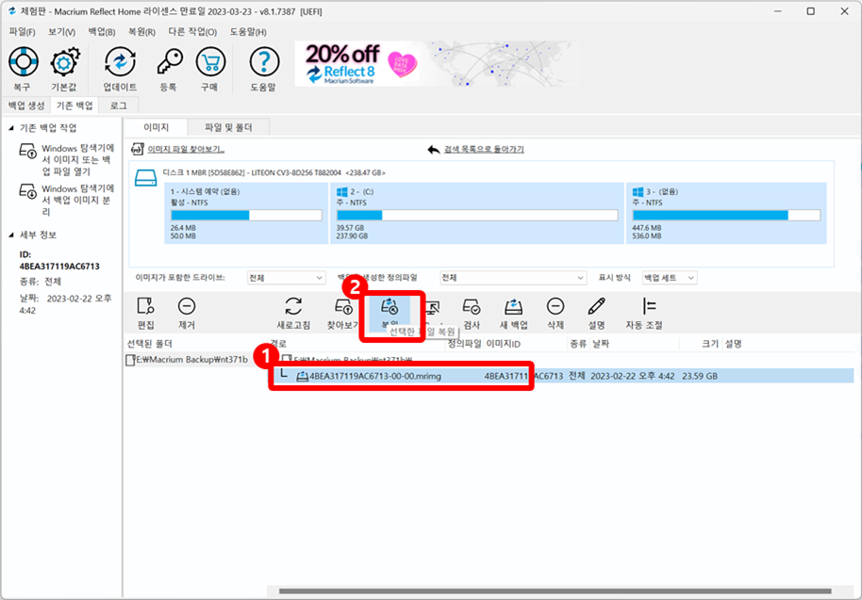Open the 파일(F) menu
Image resolution: width=862 pixels, height=600 pixels.
click(x=22, y=32)
